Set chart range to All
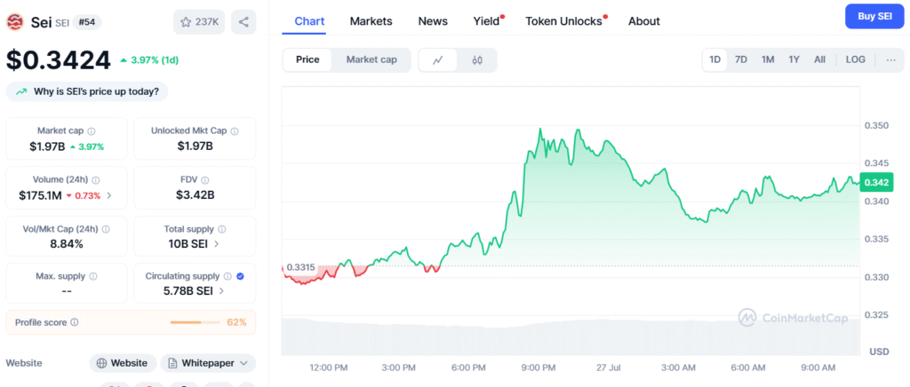This screenshot has width=910, height=387. [x=819, y=59]
